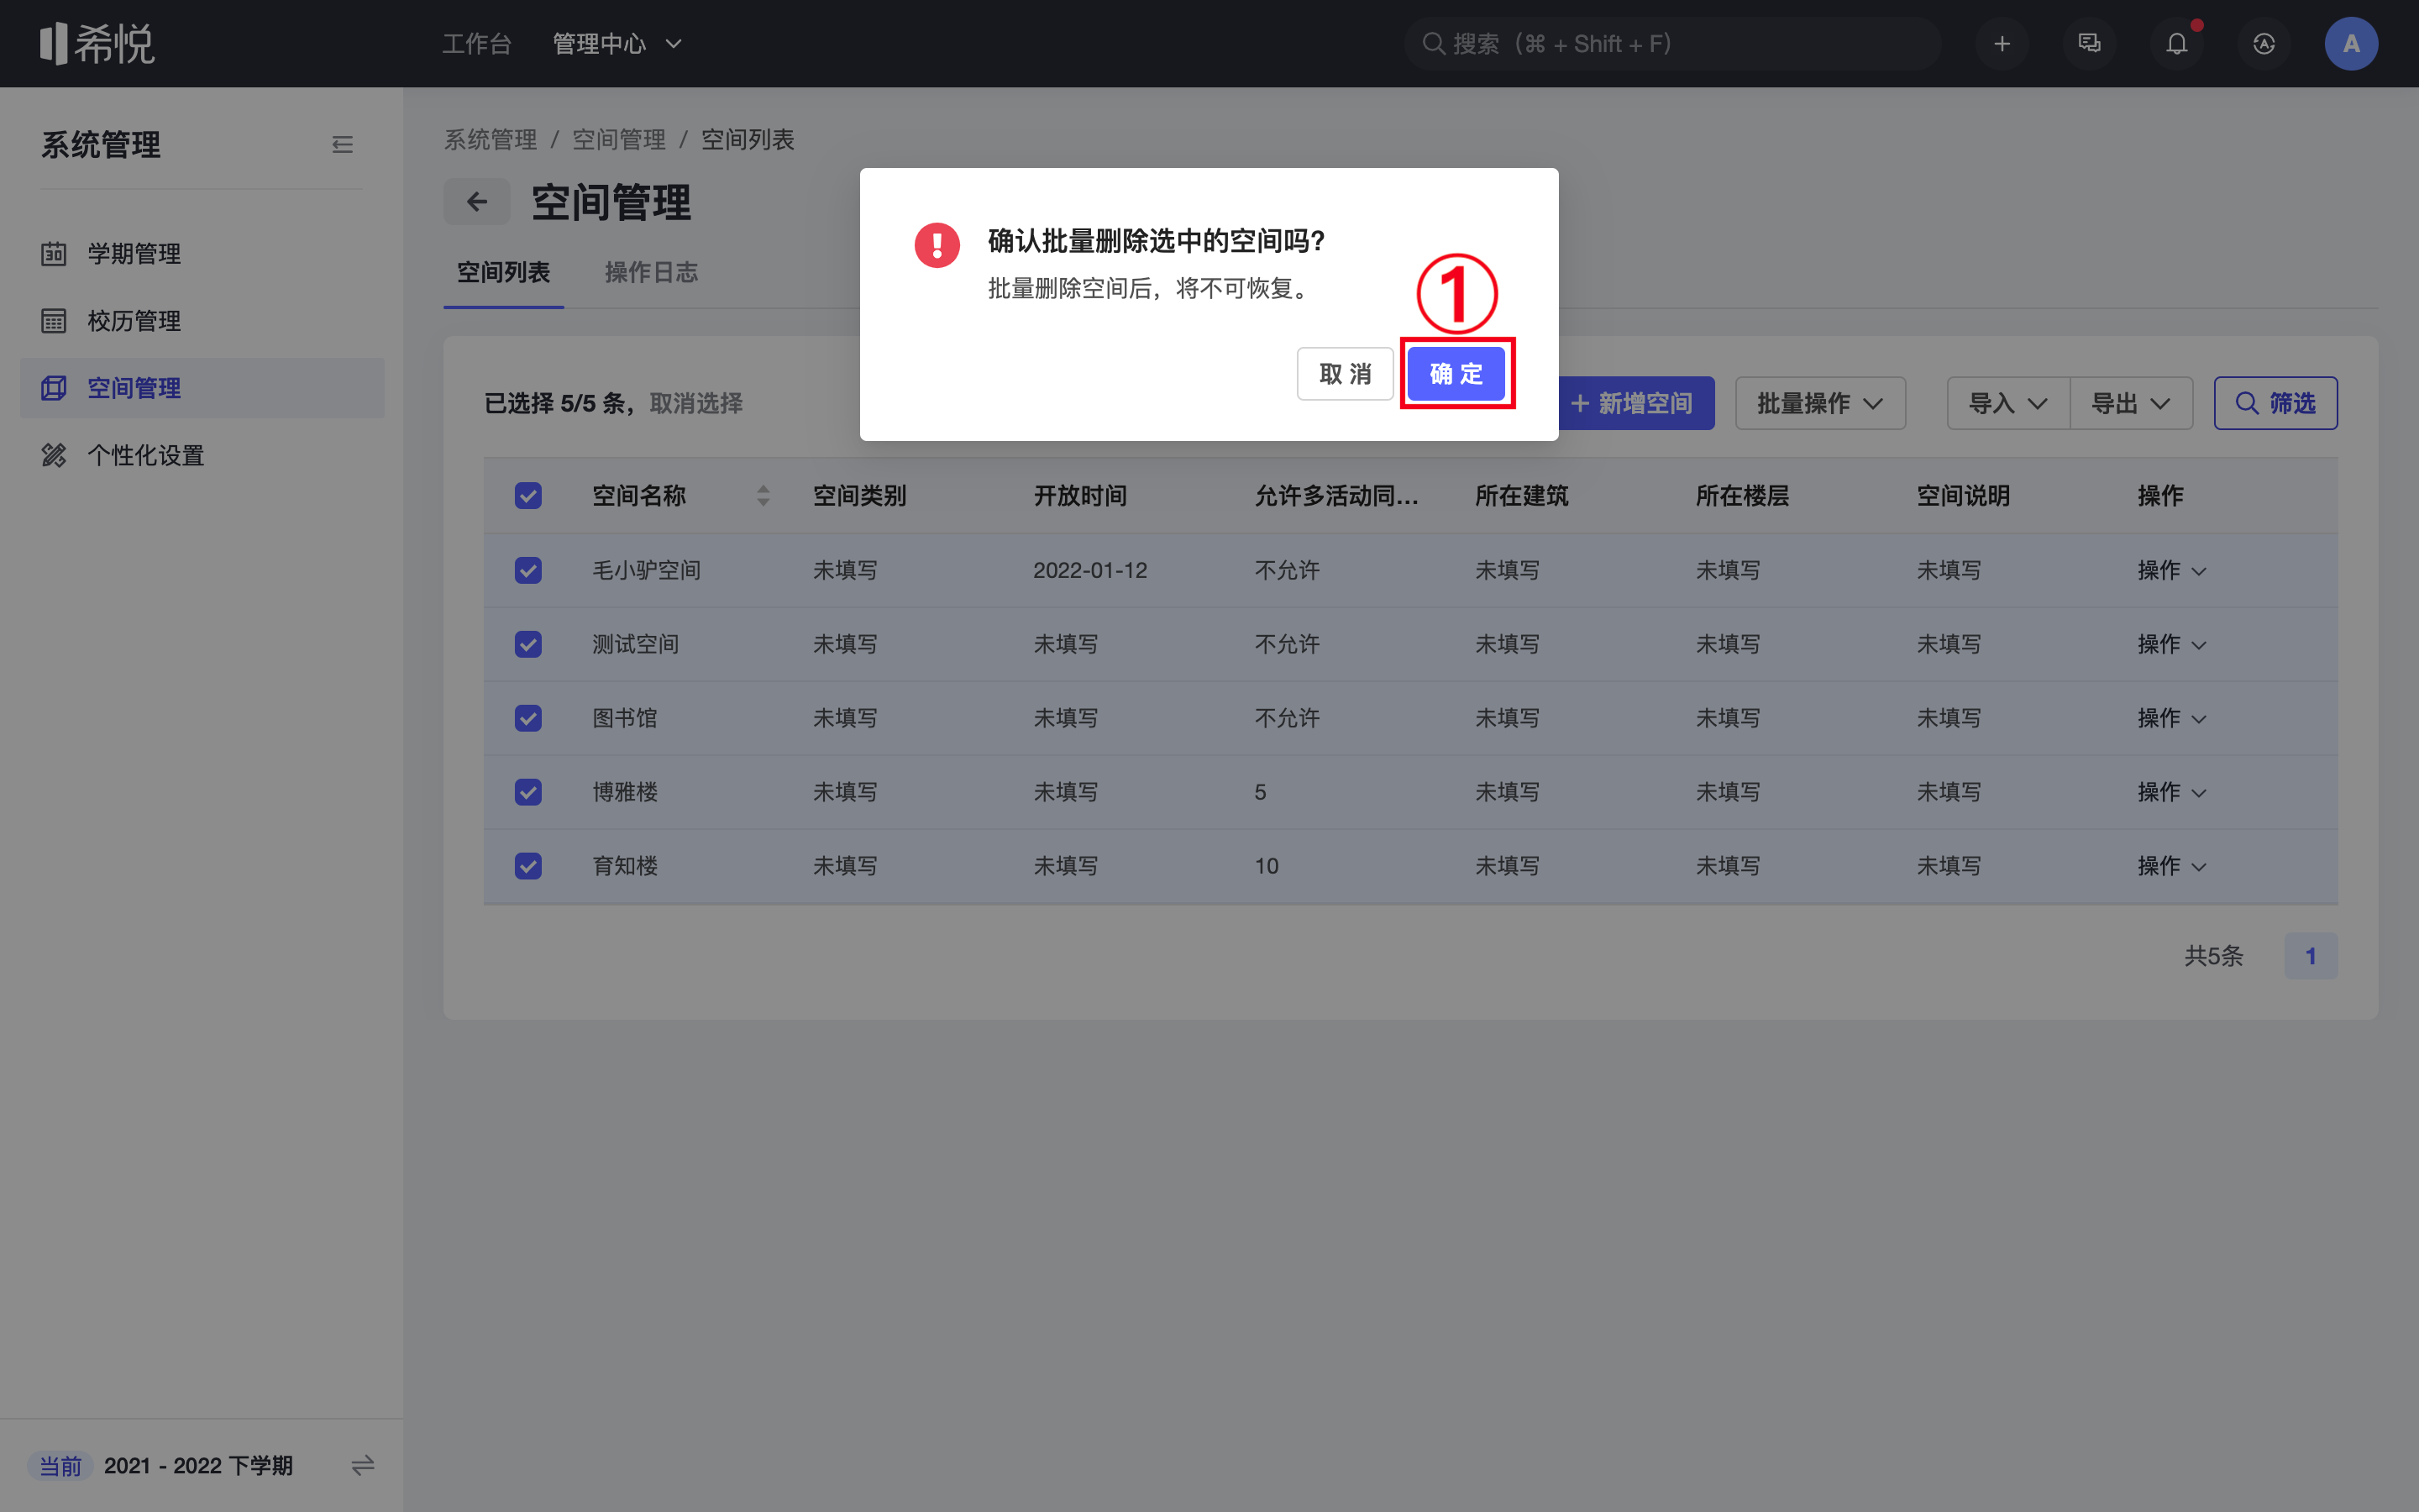Click the red warning icon in dialog
This screenshot has width=2419, height=1512.
pos(937,245)
